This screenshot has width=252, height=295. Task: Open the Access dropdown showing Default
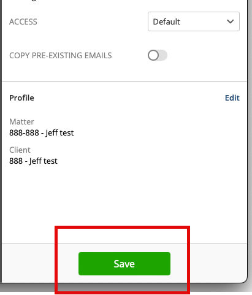click(194, 21)
